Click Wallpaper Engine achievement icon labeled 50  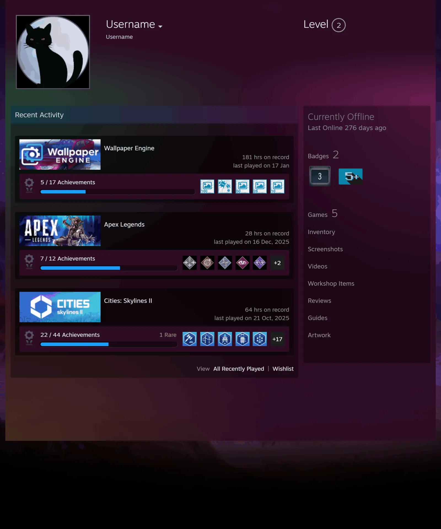[x=243, y=187]
